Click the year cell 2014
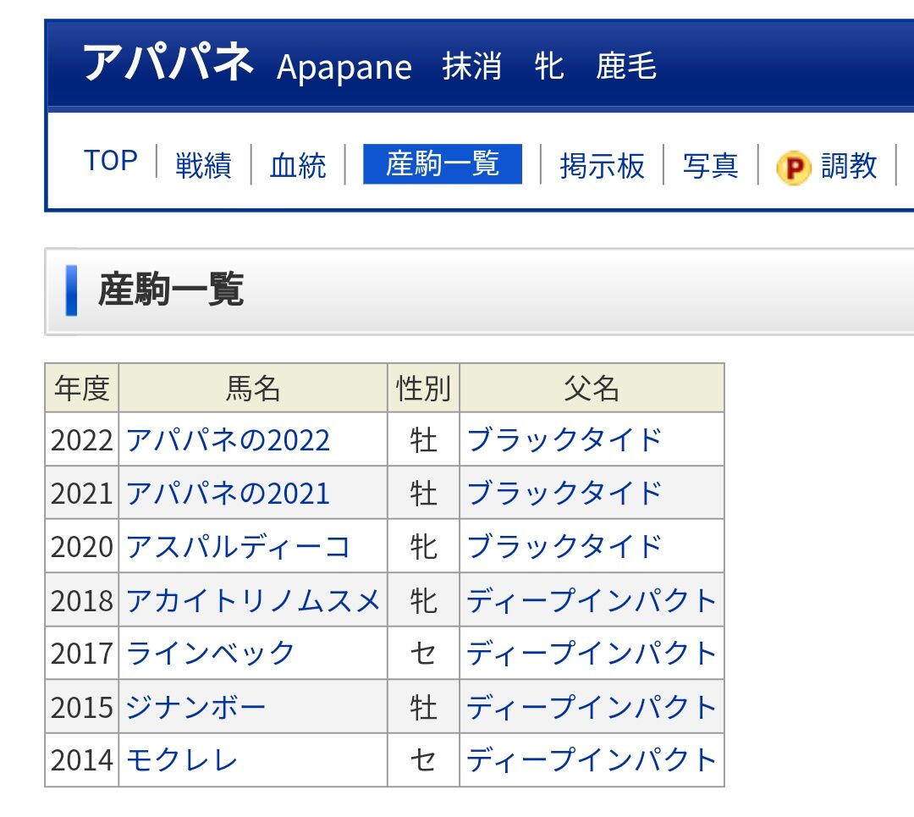Screen dimensions: 914x817 coord(81,759)
